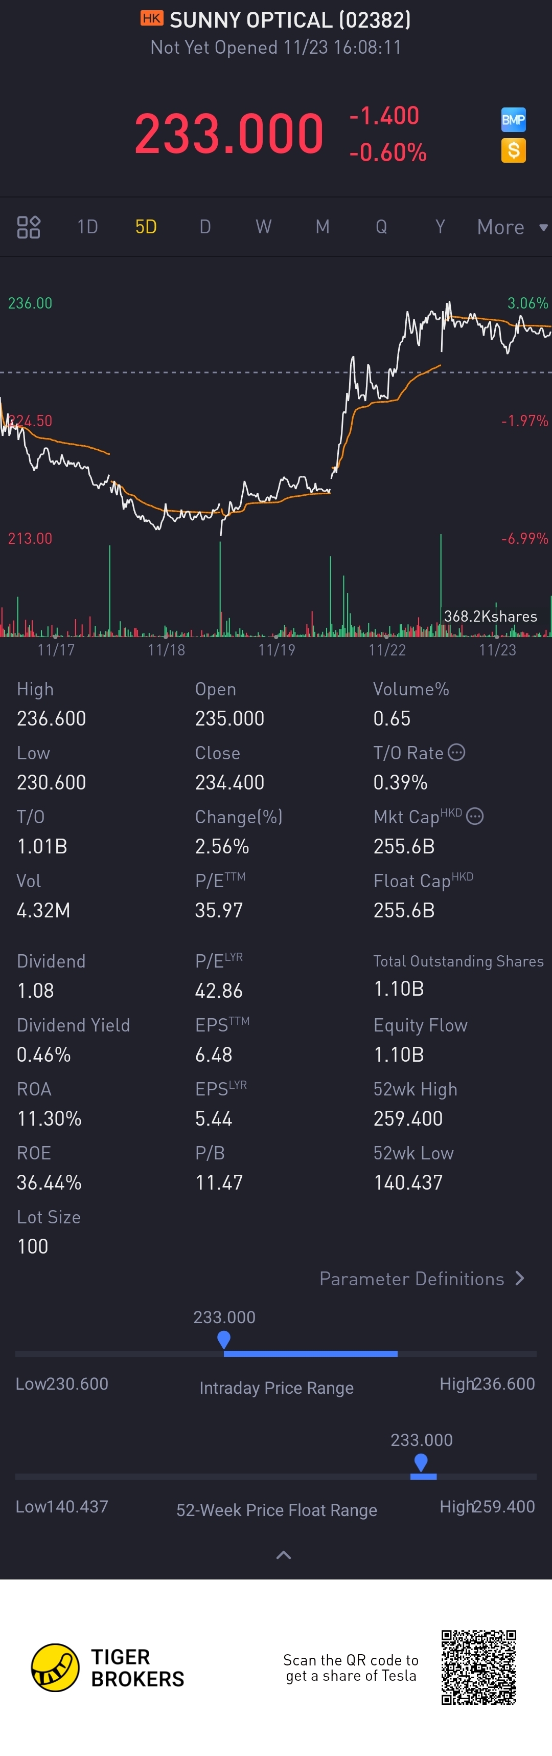552x1756 pixels.
Task: Tap the 52-Week Price Range marker
Action: pyautogui.click(x=421, y=1461)
